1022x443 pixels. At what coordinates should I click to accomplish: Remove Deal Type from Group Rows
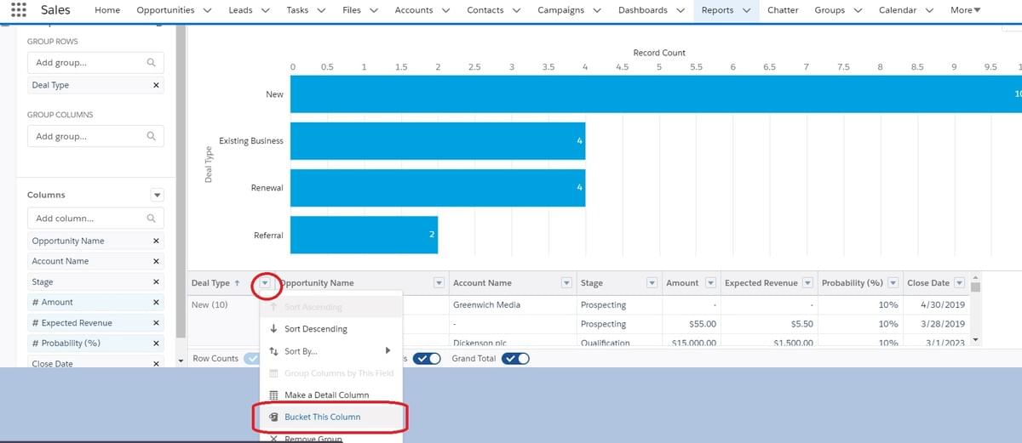[x=156, y=85]
